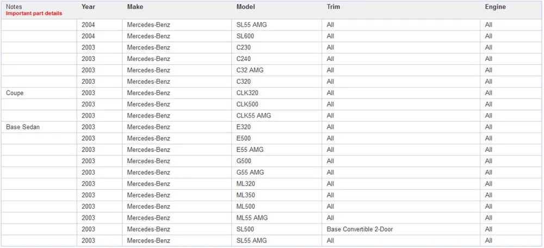Click the C32 AMG model cell
Image resolution: width=544 pixels, height=248 pixels.
pos(250,70)
